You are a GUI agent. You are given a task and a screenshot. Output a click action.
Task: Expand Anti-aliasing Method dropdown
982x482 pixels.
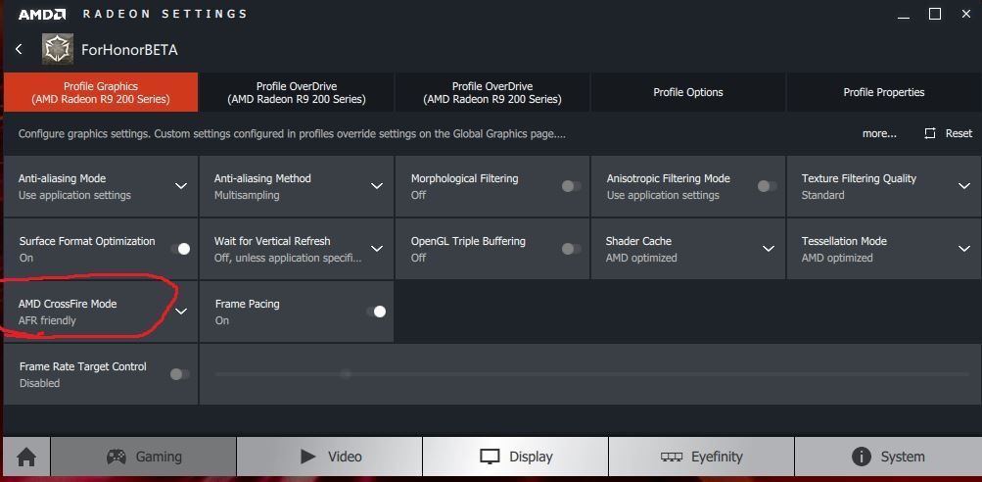(377, 186)
